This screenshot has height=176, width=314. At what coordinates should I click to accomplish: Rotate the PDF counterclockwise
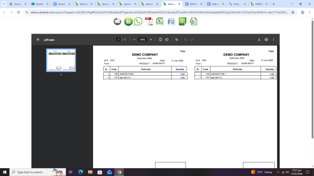pos(167,40)
